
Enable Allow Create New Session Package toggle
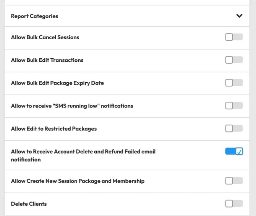point(234,181)
